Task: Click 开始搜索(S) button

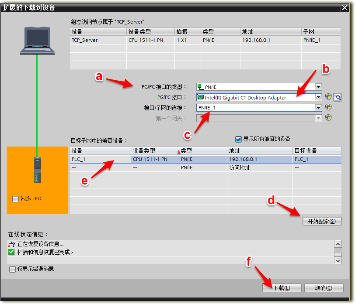Action: (322, 221)
